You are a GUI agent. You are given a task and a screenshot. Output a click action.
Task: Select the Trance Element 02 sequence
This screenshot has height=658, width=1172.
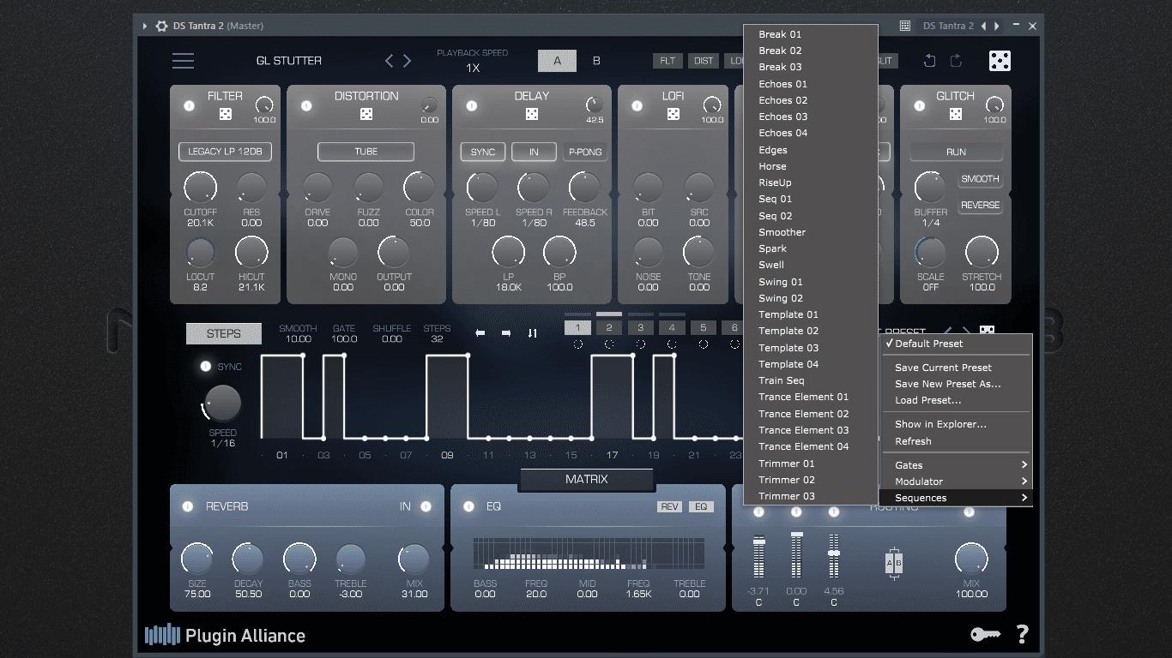[x=803, y=414]
